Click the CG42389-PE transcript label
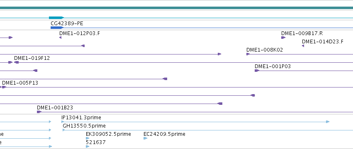353x149 pixels. pos(67,24)
